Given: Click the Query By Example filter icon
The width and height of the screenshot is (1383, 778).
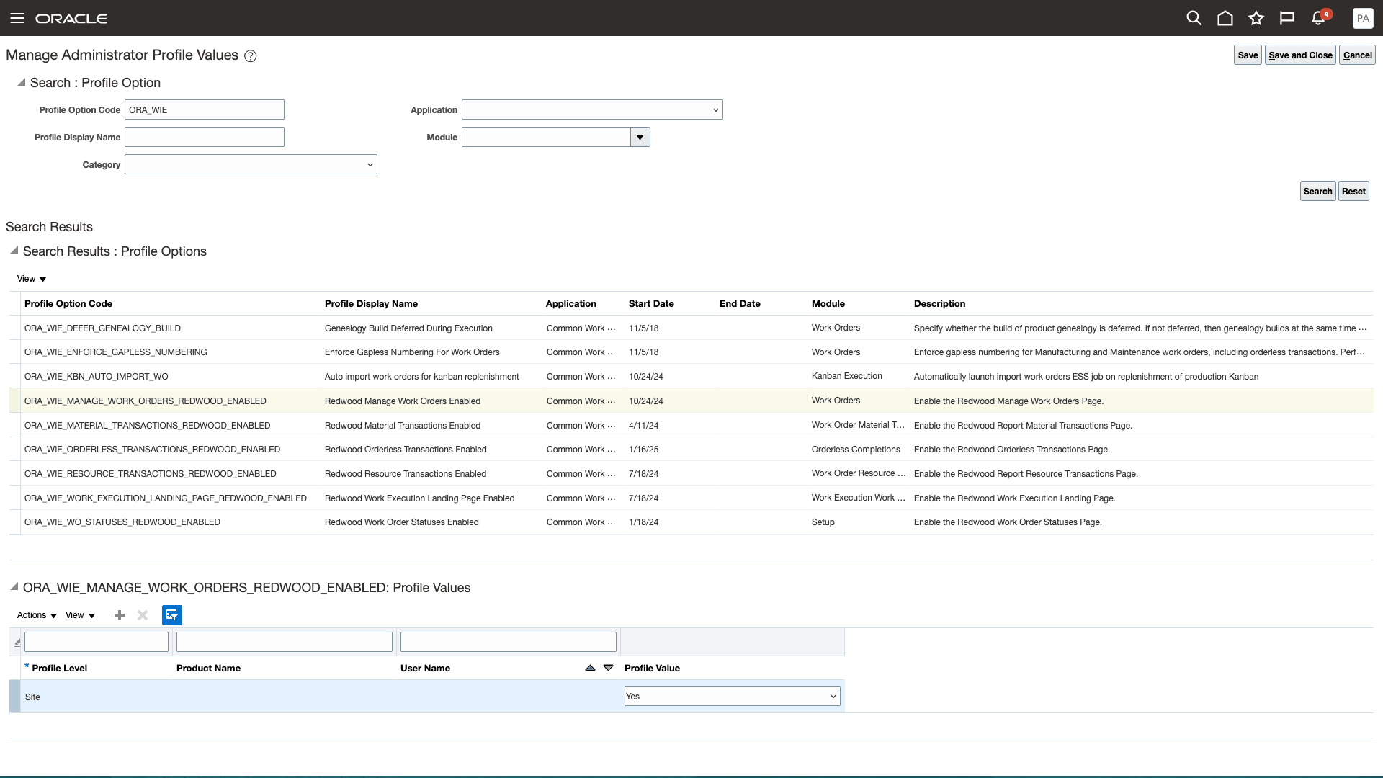Looking at the screenshot, I should [172, 615].
